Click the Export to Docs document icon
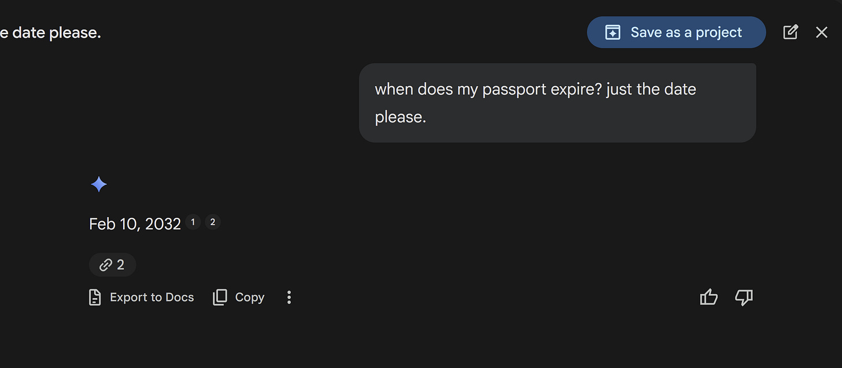The height and width of the screenshot is (368, 842). [x=95, y=298]
